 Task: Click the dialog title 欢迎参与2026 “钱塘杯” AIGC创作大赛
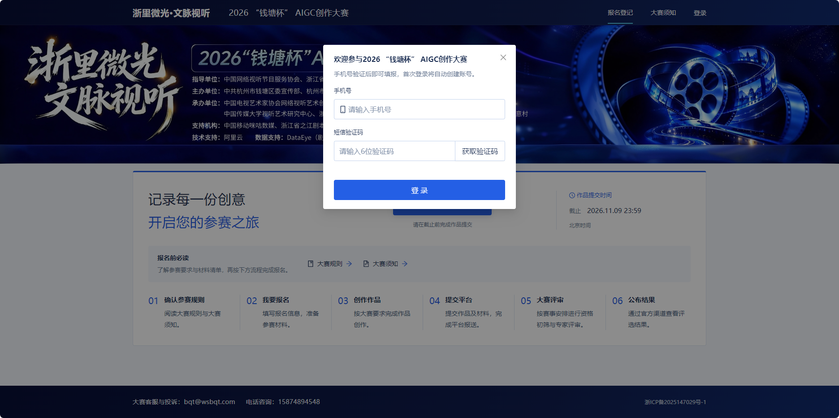pos(400,59)
